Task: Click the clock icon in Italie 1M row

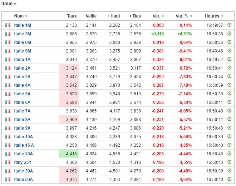Action: coord(230,25)
